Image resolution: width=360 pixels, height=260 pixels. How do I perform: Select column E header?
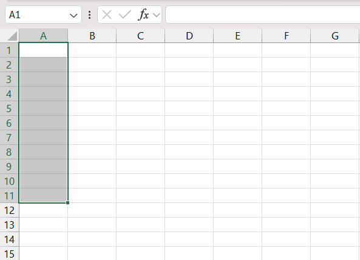(237, 36)
